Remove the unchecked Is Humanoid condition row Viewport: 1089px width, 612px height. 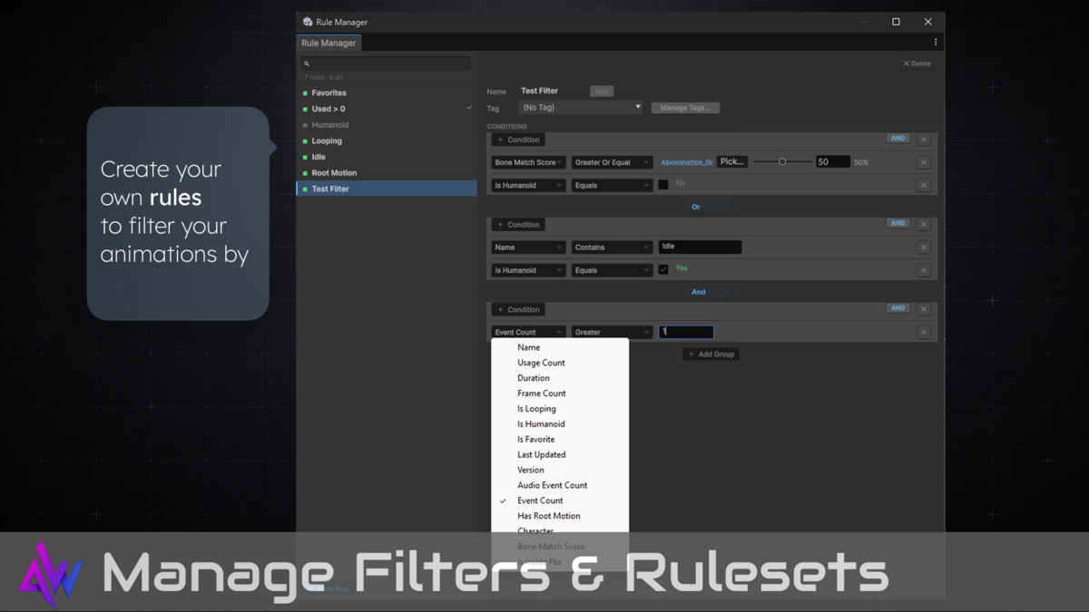tap(924, 185)
